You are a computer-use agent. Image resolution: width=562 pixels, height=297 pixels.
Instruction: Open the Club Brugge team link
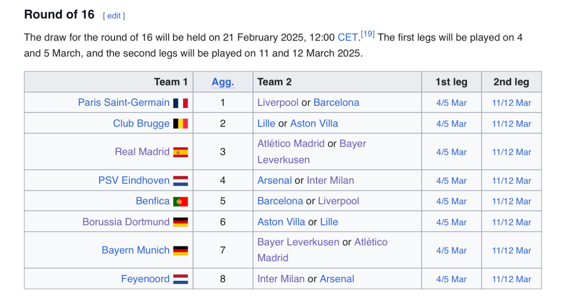coord(141,123)
